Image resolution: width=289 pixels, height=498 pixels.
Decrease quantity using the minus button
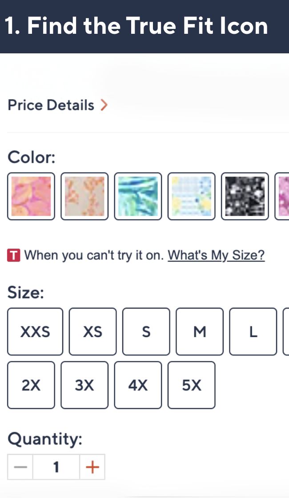click(x=20, y=467)
